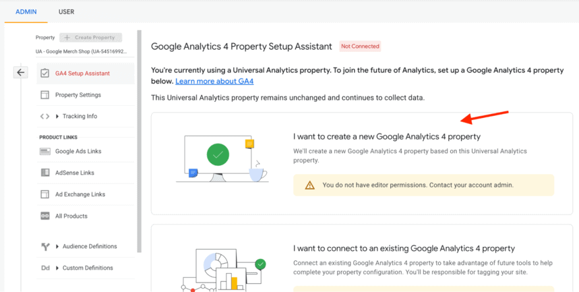This screenshot has width=579, height=292.
Task: Expand the Tracking Info submenu arrow
Action: [57, 117]
